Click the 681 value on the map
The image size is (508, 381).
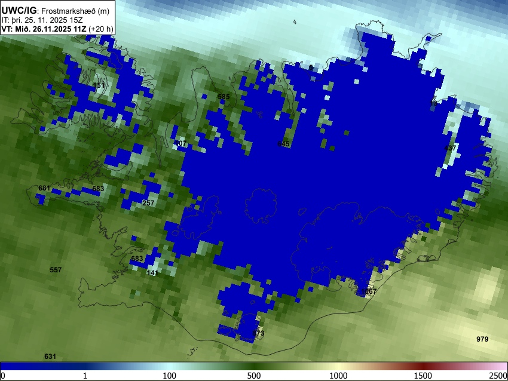(44, 188)
